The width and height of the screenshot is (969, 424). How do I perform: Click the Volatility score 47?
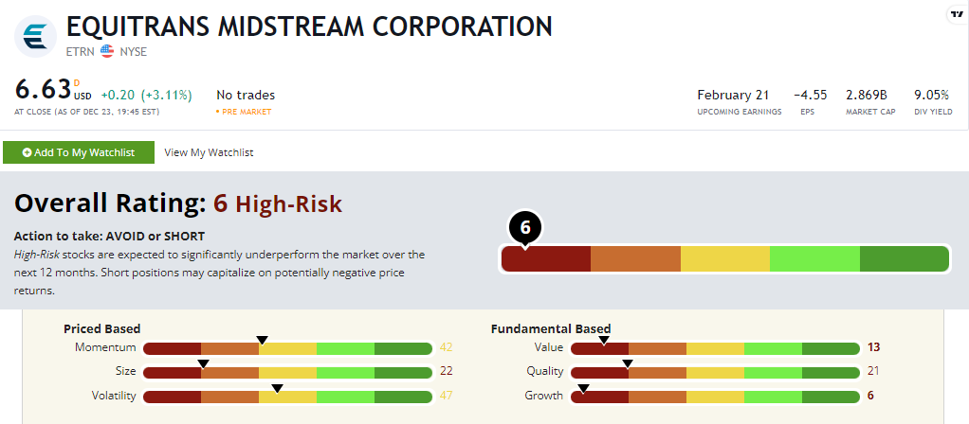click(447, 396)
